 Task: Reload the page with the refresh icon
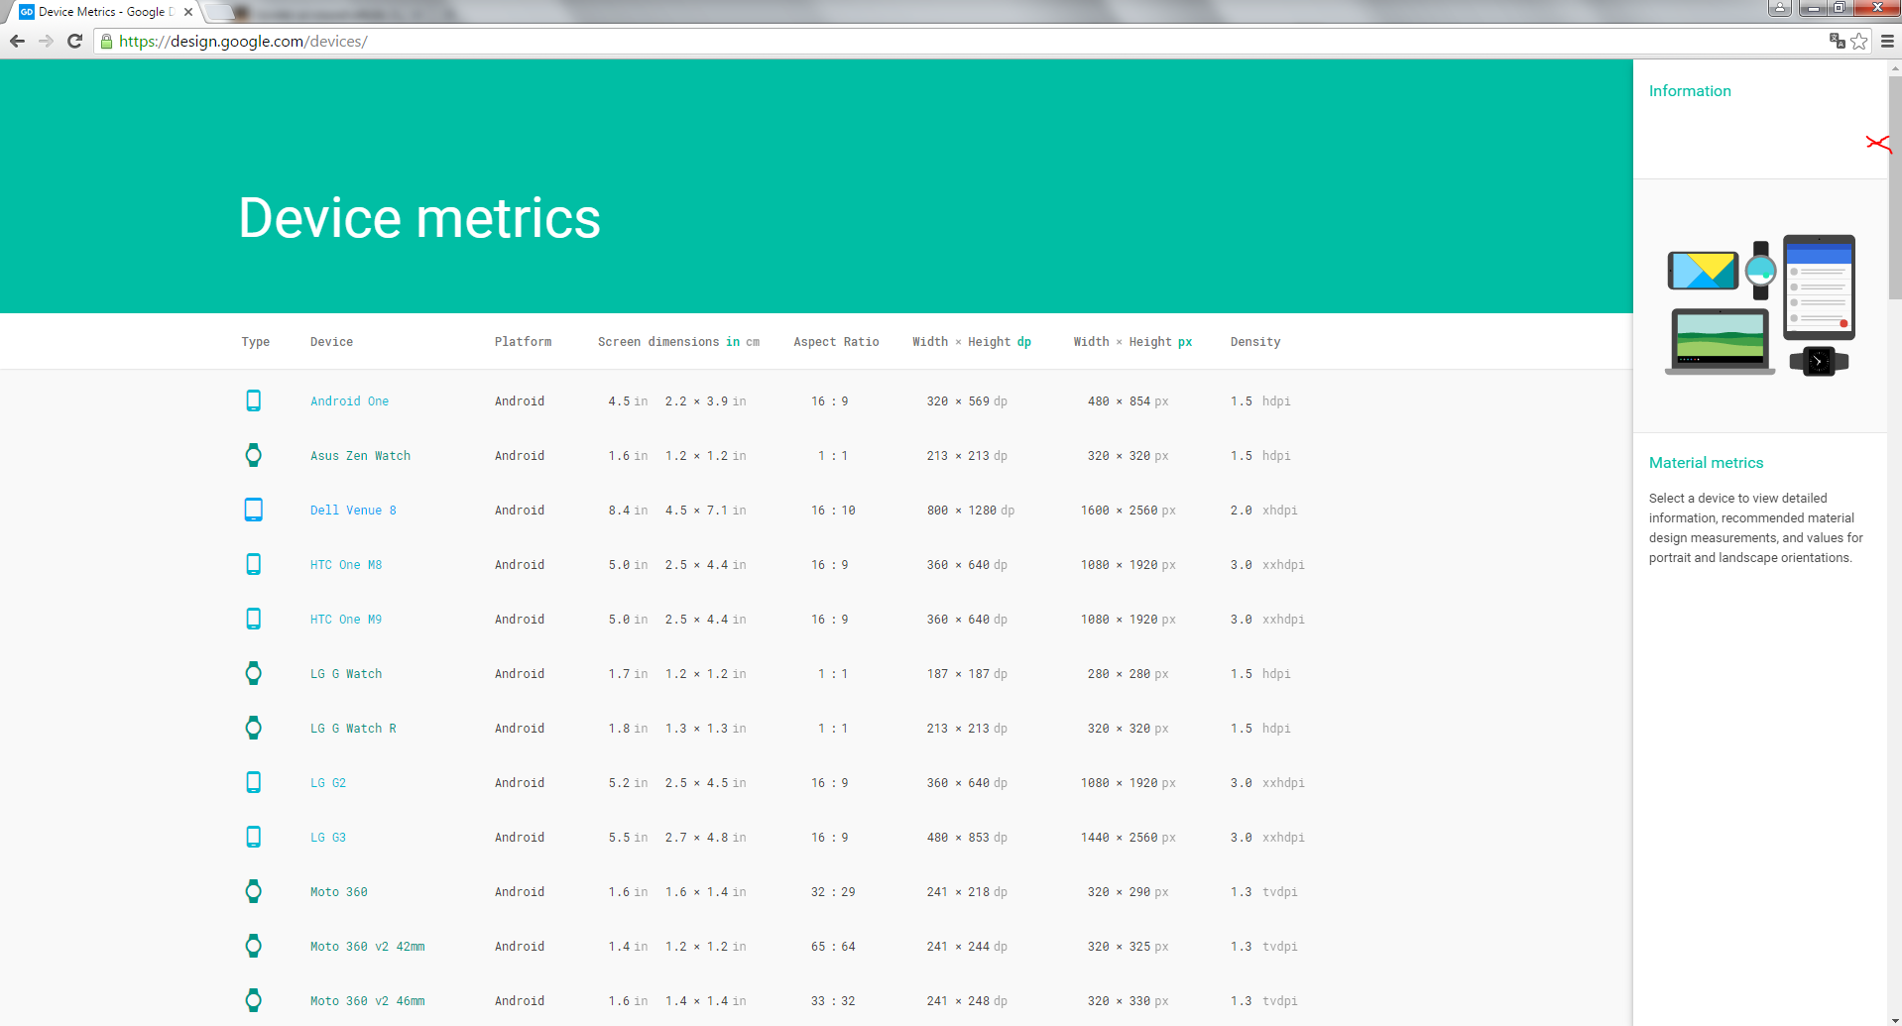[x=74, y=41]
